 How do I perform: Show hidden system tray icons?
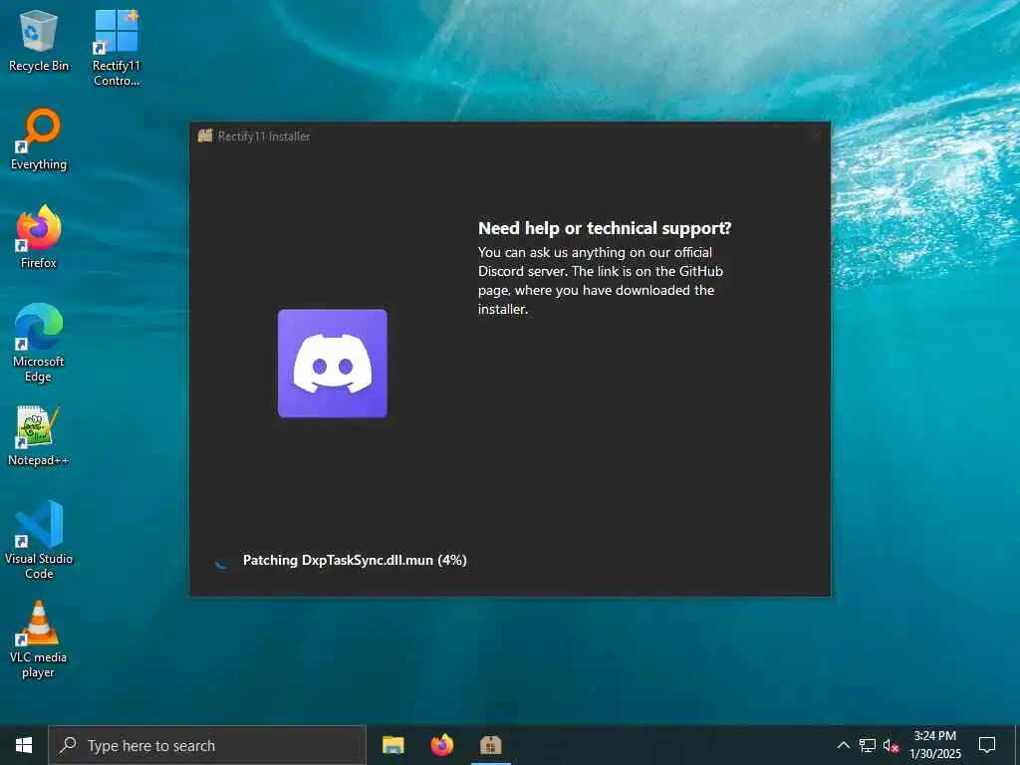click(x=843, y=745)
